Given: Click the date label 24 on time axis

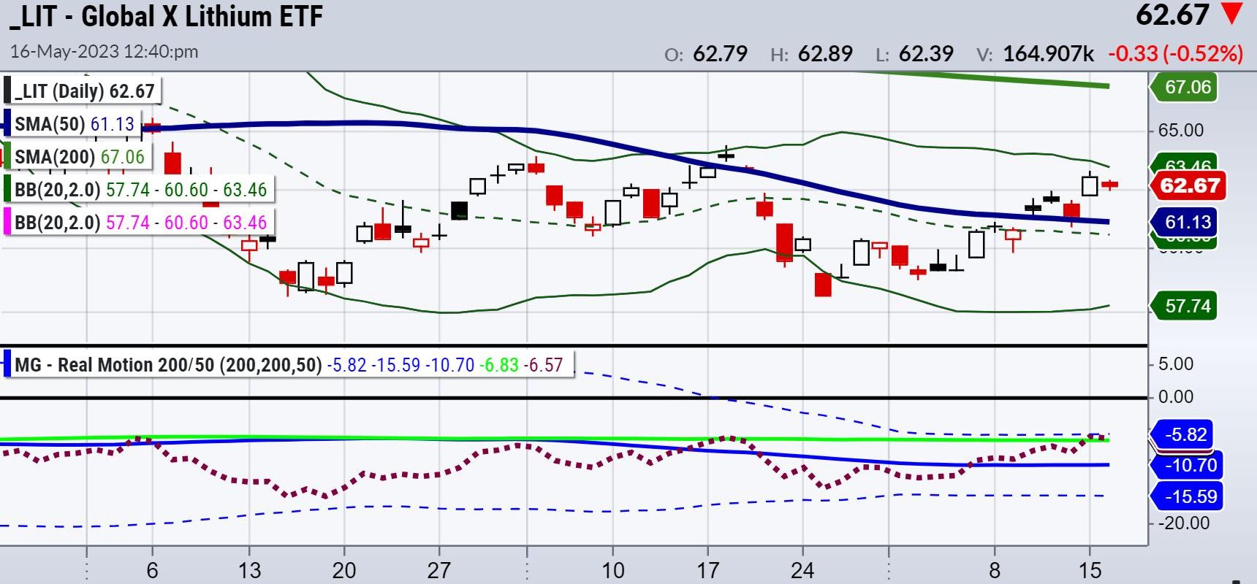Looking at the screenshot, I should 802,570.
